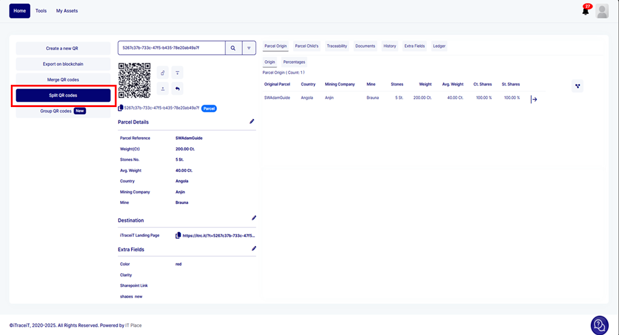
Task: Click the search magnifier icon
Action: 233,48
